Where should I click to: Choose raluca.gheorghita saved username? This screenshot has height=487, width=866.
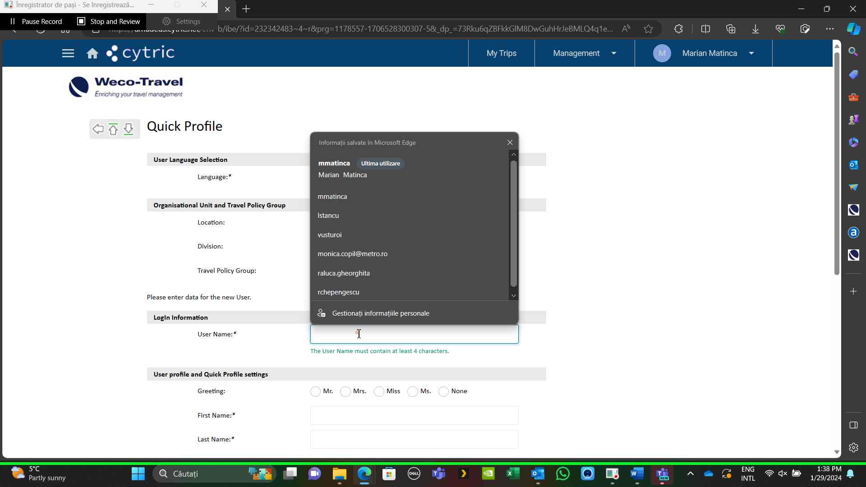tap(410, 273)
